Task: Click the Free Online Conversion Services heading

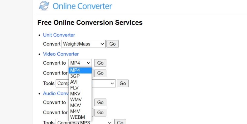Action: [x=90, y=23]
